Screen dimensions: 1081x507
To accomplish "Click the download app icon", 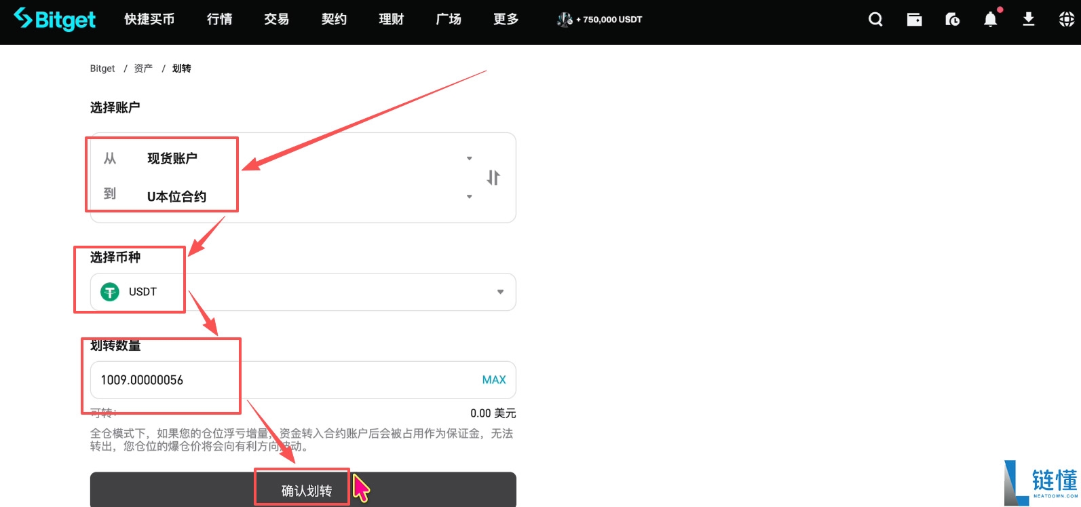I will 1029,19.
